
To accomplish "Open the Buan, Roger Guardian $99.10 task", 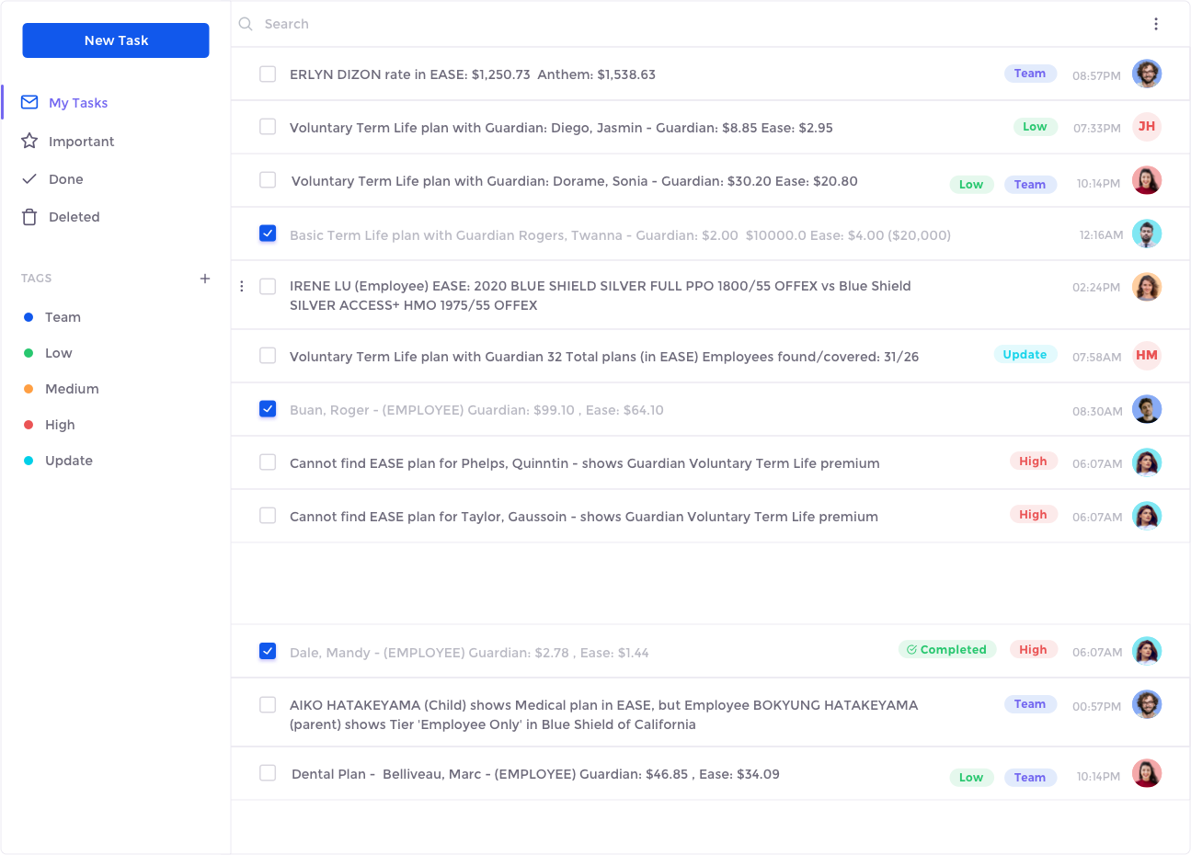I will [476, 410].
